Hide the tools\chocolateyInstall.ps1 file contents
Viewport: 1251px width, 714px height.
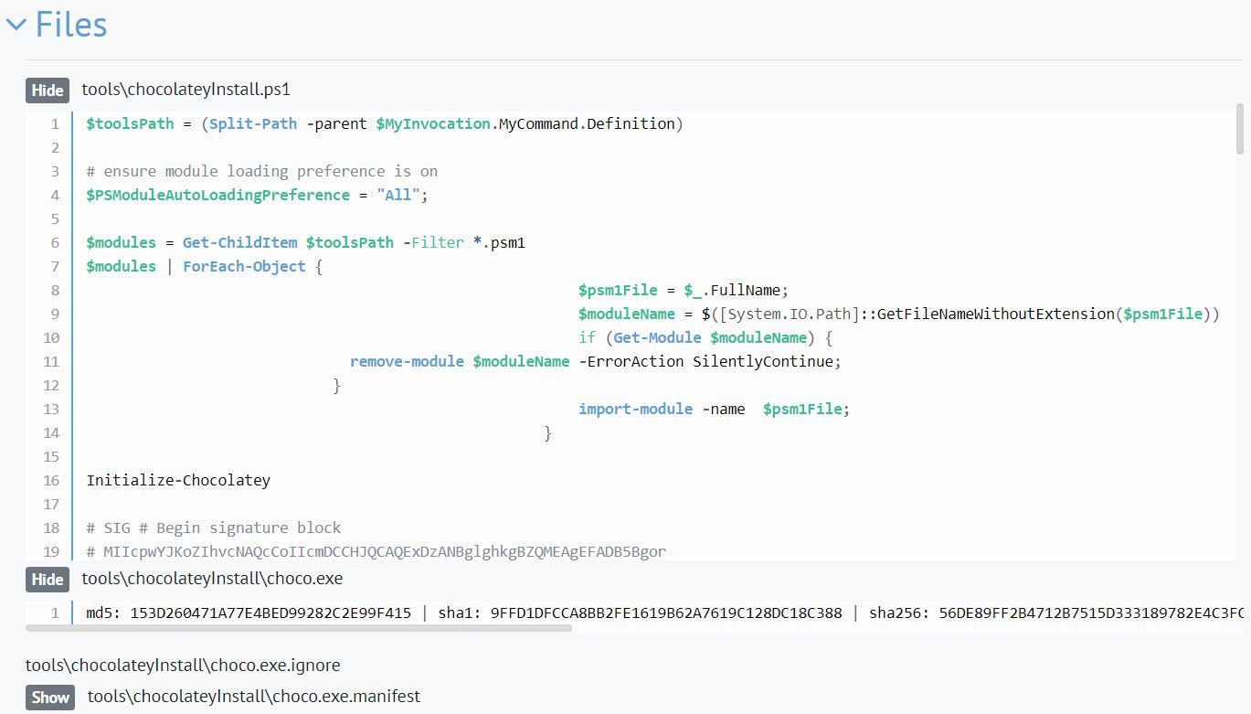(48, 90)
